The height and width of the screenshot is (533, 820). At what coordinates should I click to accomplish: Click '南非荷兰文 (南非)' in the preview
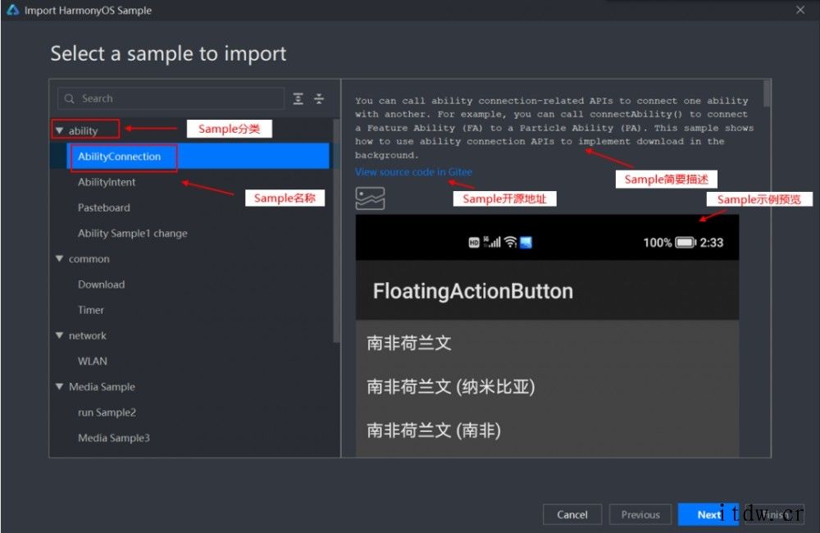pos(434,430)
